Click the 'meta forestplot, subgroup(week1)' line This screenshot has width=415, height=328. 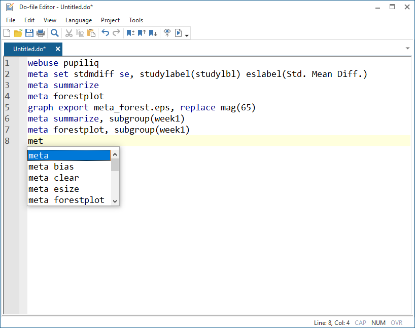coord(109,130)
